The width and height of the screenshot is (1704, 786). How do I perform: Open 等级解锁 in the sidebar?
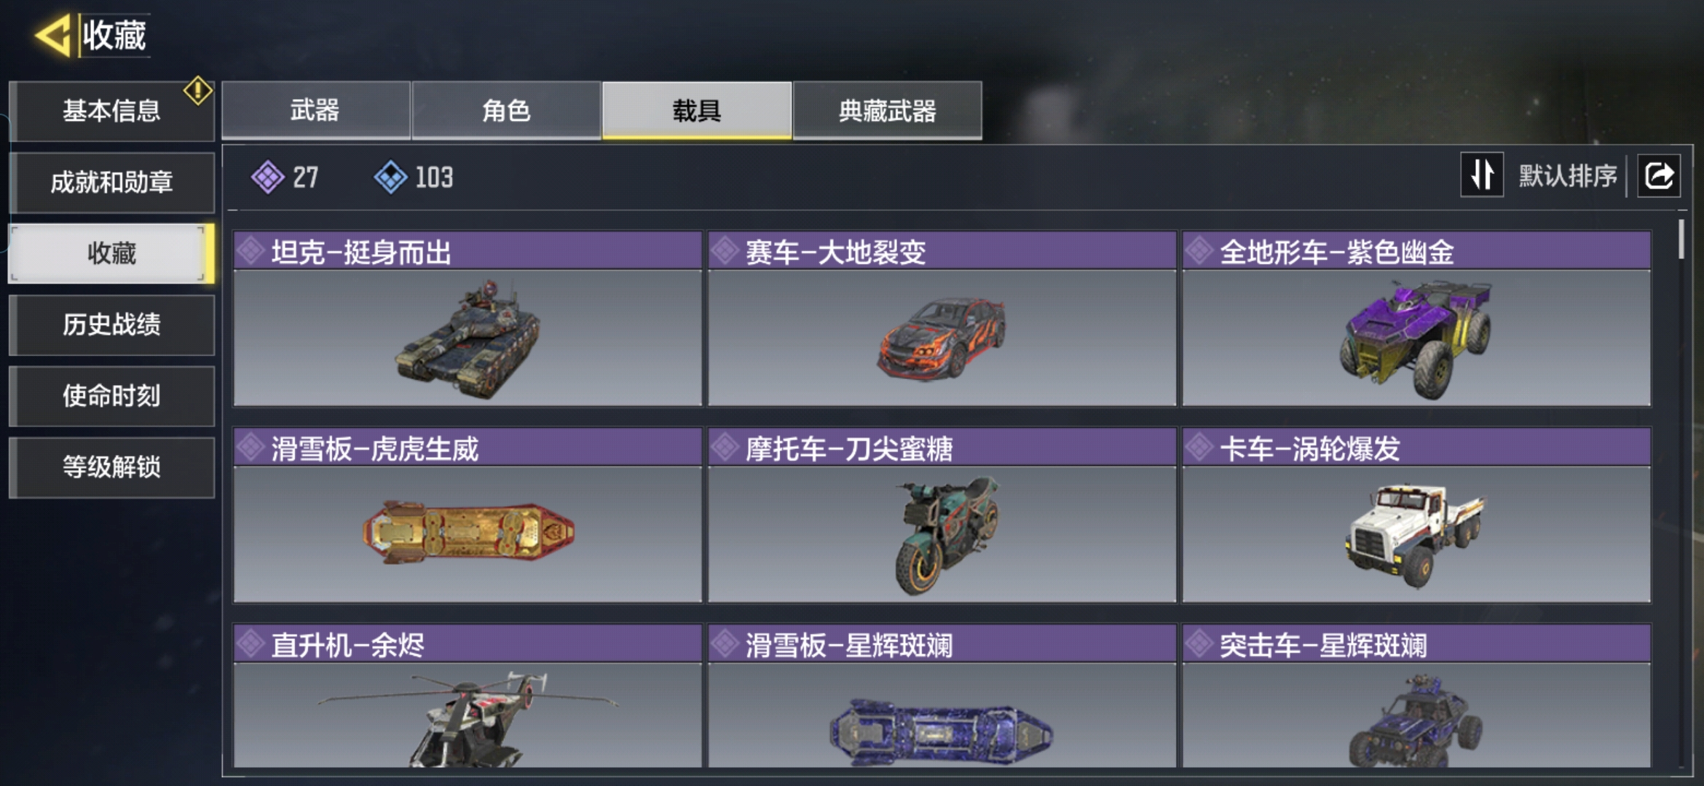point(111,467)
